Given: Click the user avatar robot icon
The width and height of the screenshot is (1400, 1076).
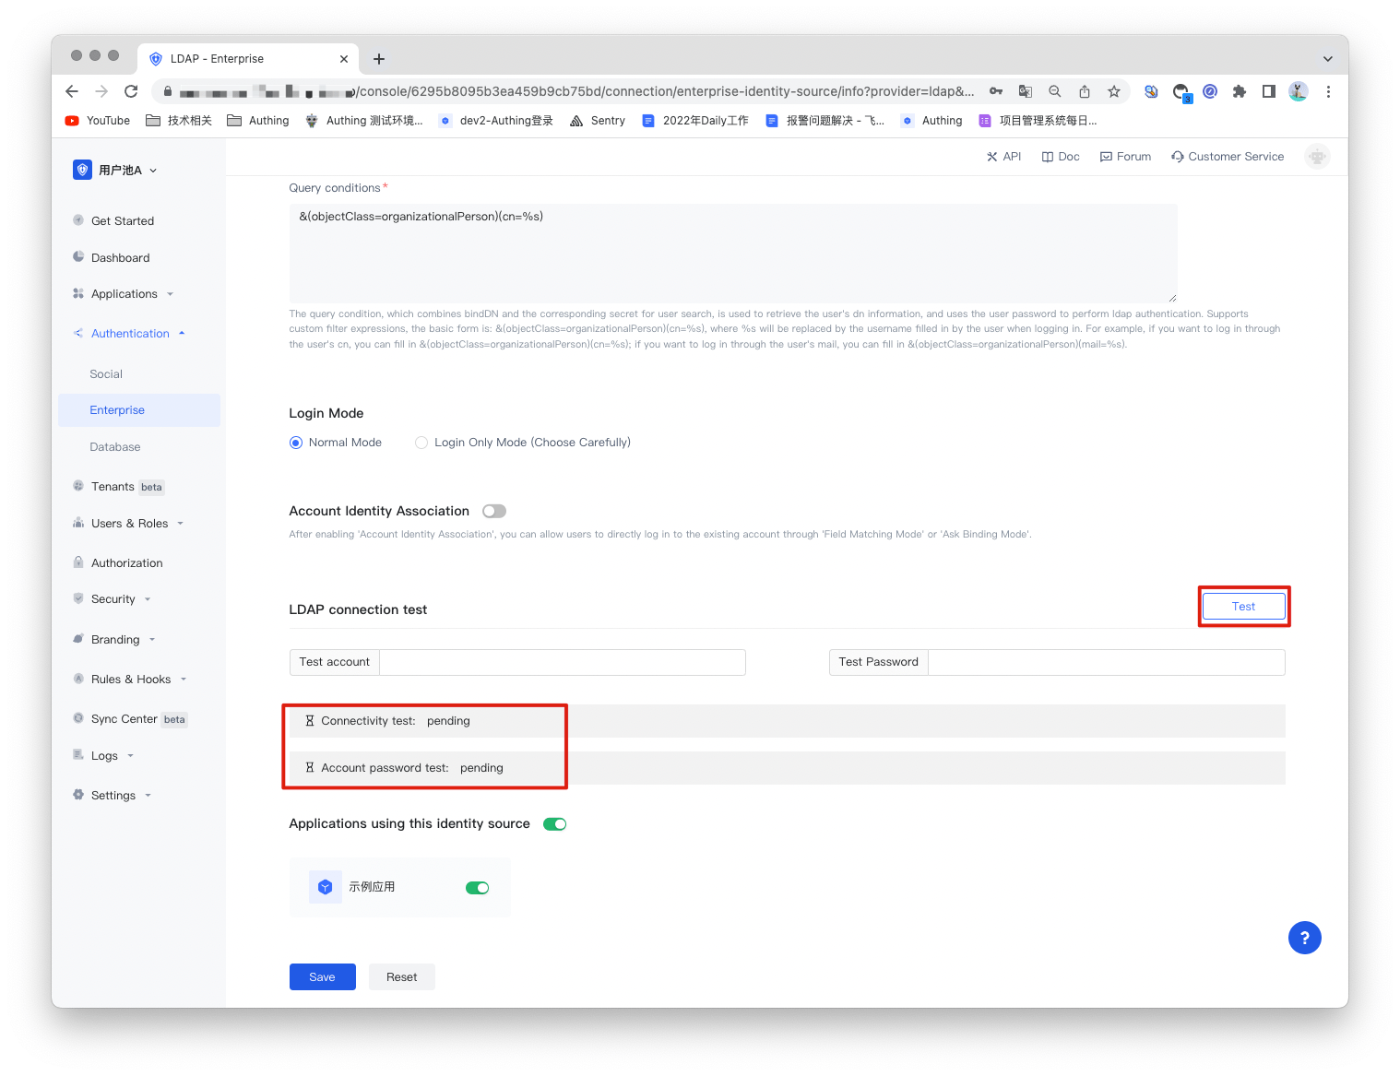Looking at the screenshot, I should click(x=1317, y=157).
